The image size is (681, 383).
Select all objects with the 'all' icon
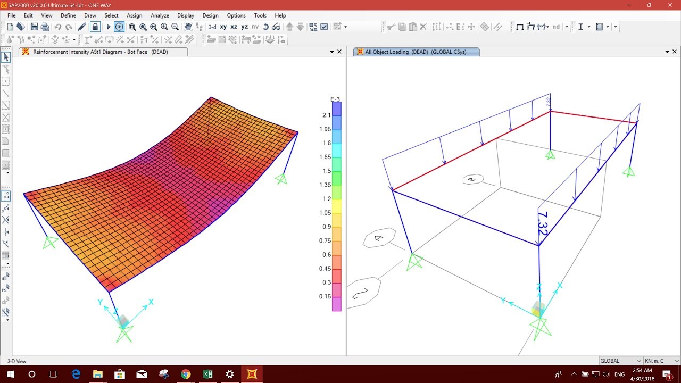6,277
